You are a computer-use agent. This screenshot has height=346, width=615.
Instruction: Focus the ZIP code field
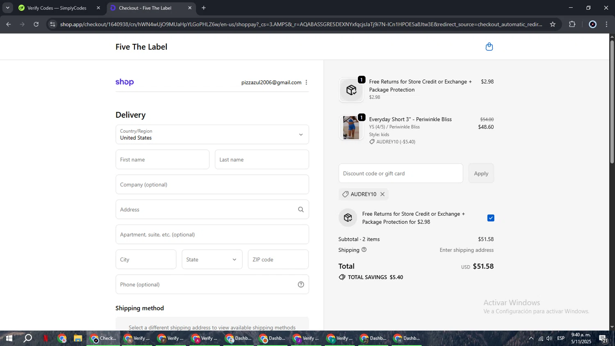coord(278,259)
